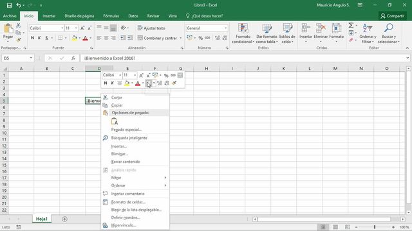Click the mini toolbar format painter

point(174,83)
